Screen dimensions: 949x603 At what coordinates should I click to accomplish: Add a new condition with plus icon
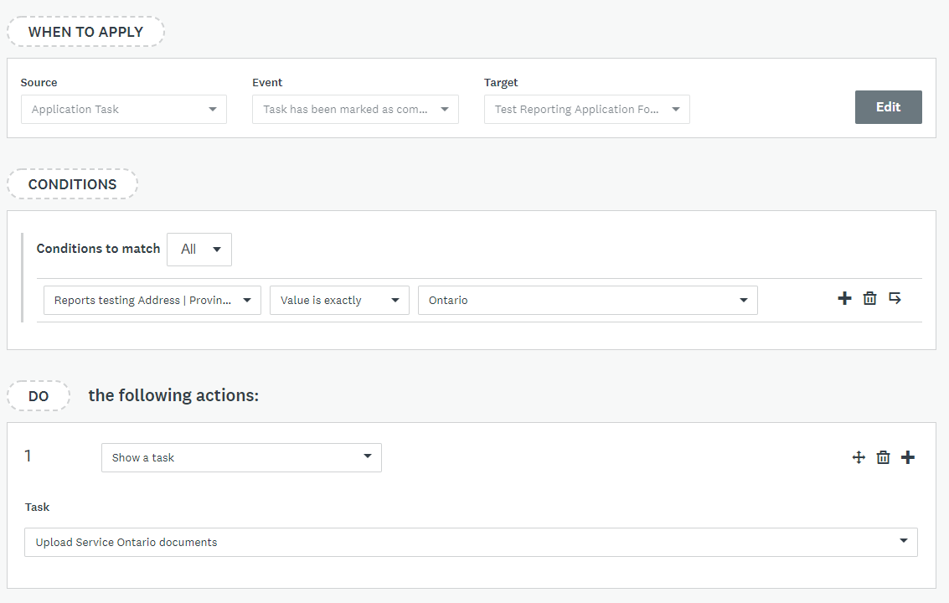[844, 298]
